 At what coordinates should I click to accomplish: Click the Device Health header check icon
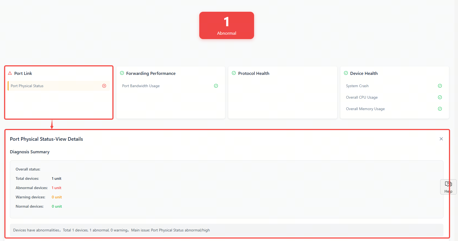pos(346,73)
